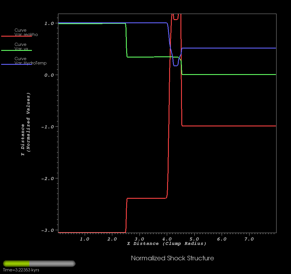Screen dimensions: 291x274
Task: Click the 'Var: HydroTemp' legend text
Action: 30,63
